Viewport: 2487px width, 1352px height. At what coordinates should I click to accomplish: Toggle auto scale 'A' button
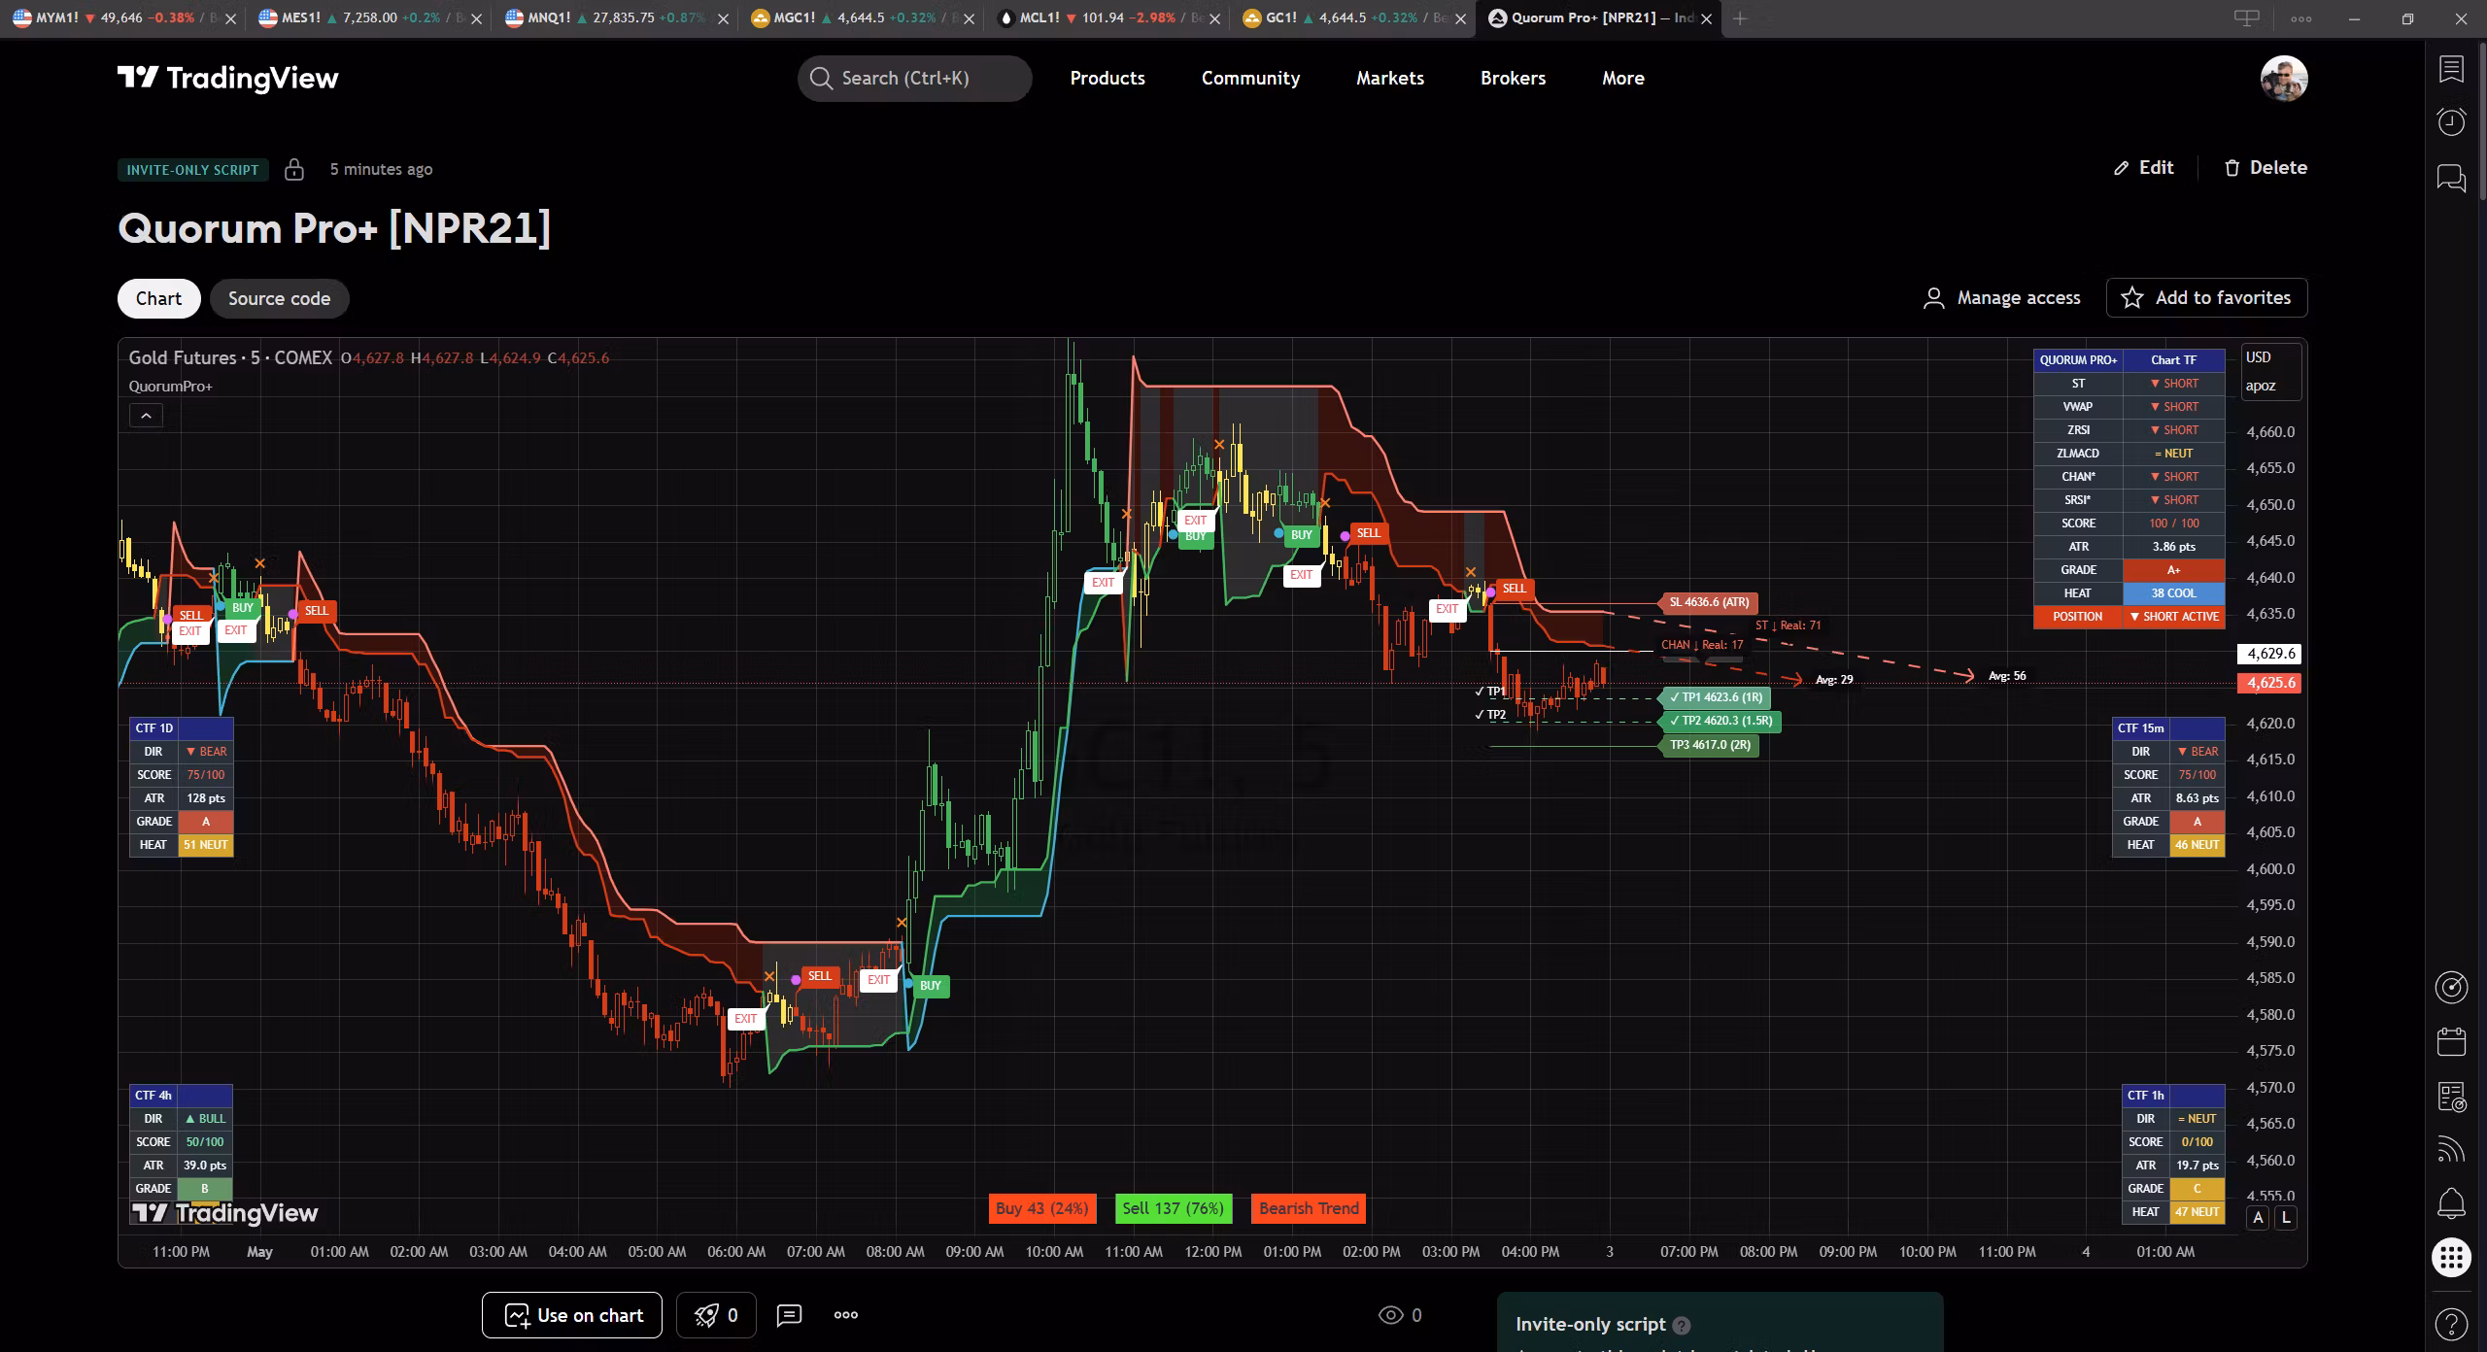[x=2258, y=1217]
